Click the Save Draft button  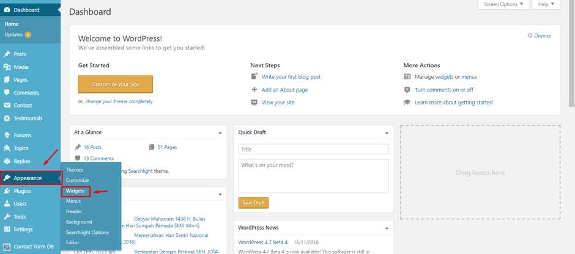(253, 203)
